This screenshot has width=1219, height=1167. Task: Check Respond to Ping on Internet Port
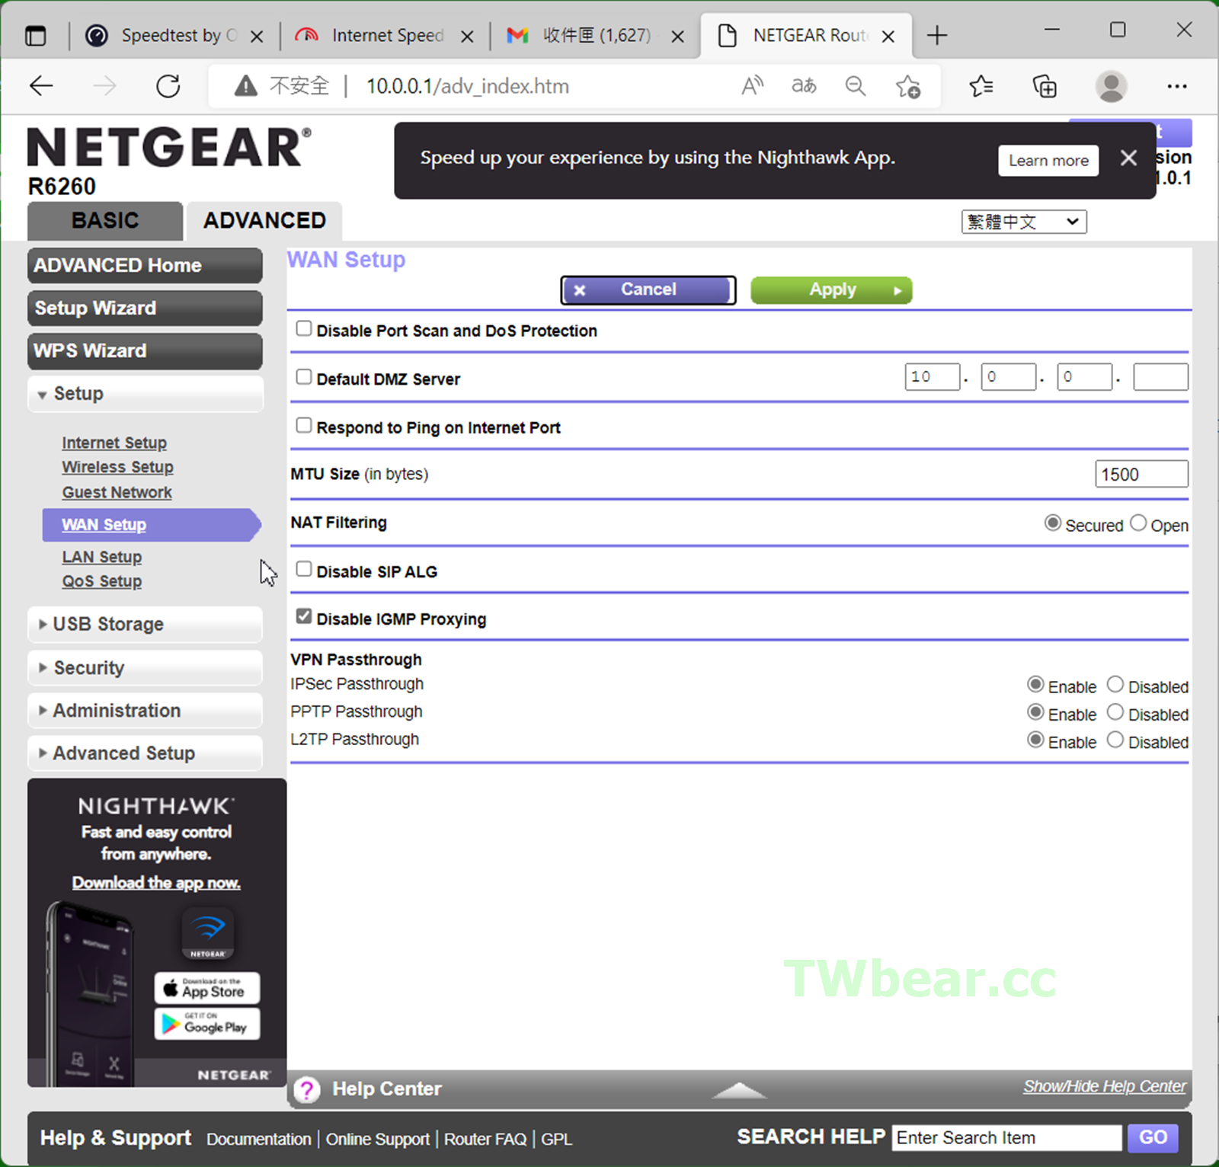304,425
